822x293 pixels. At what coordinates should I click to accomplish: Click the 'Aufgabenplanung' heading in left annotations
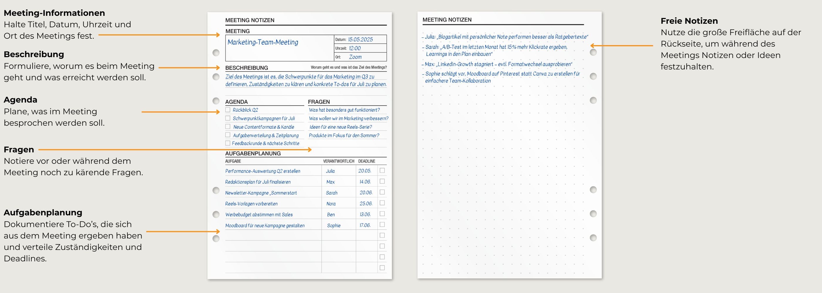tap(43, 212)
